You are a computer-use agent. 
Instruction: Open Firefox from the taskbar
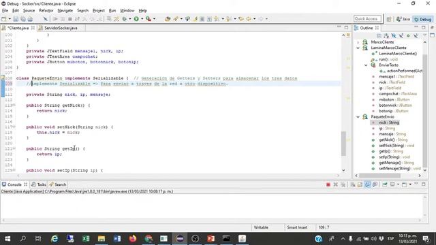(x=133, y=239)
